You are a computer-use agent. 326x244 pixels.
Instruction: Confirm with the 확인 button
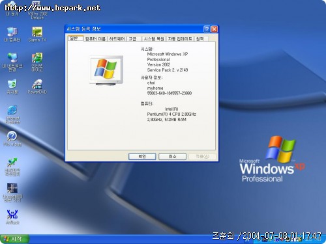[x=142, y=156]
